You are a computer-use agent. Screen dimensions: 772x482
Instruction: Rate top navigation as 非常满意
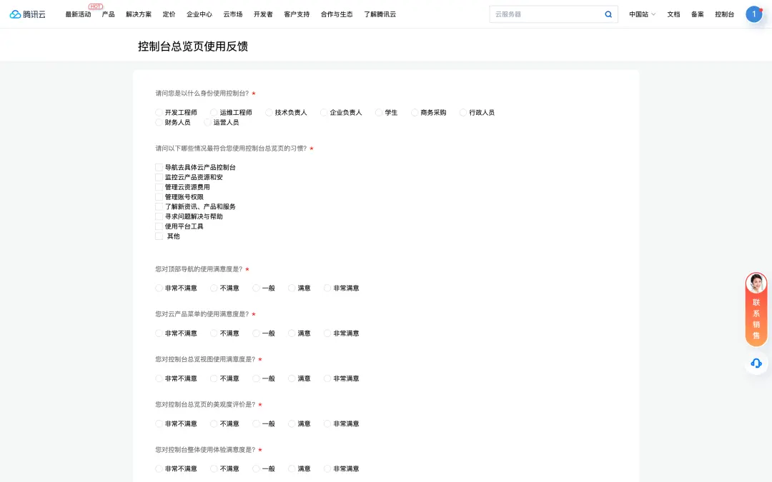coord(328,288)
